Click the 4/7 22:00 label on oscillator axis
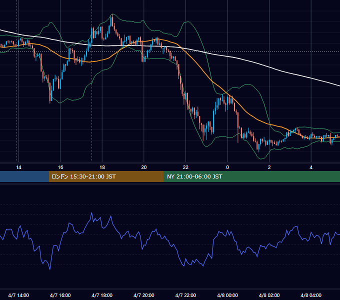The image size is (340, 300). pyautogui.click(x=185, y=295)
